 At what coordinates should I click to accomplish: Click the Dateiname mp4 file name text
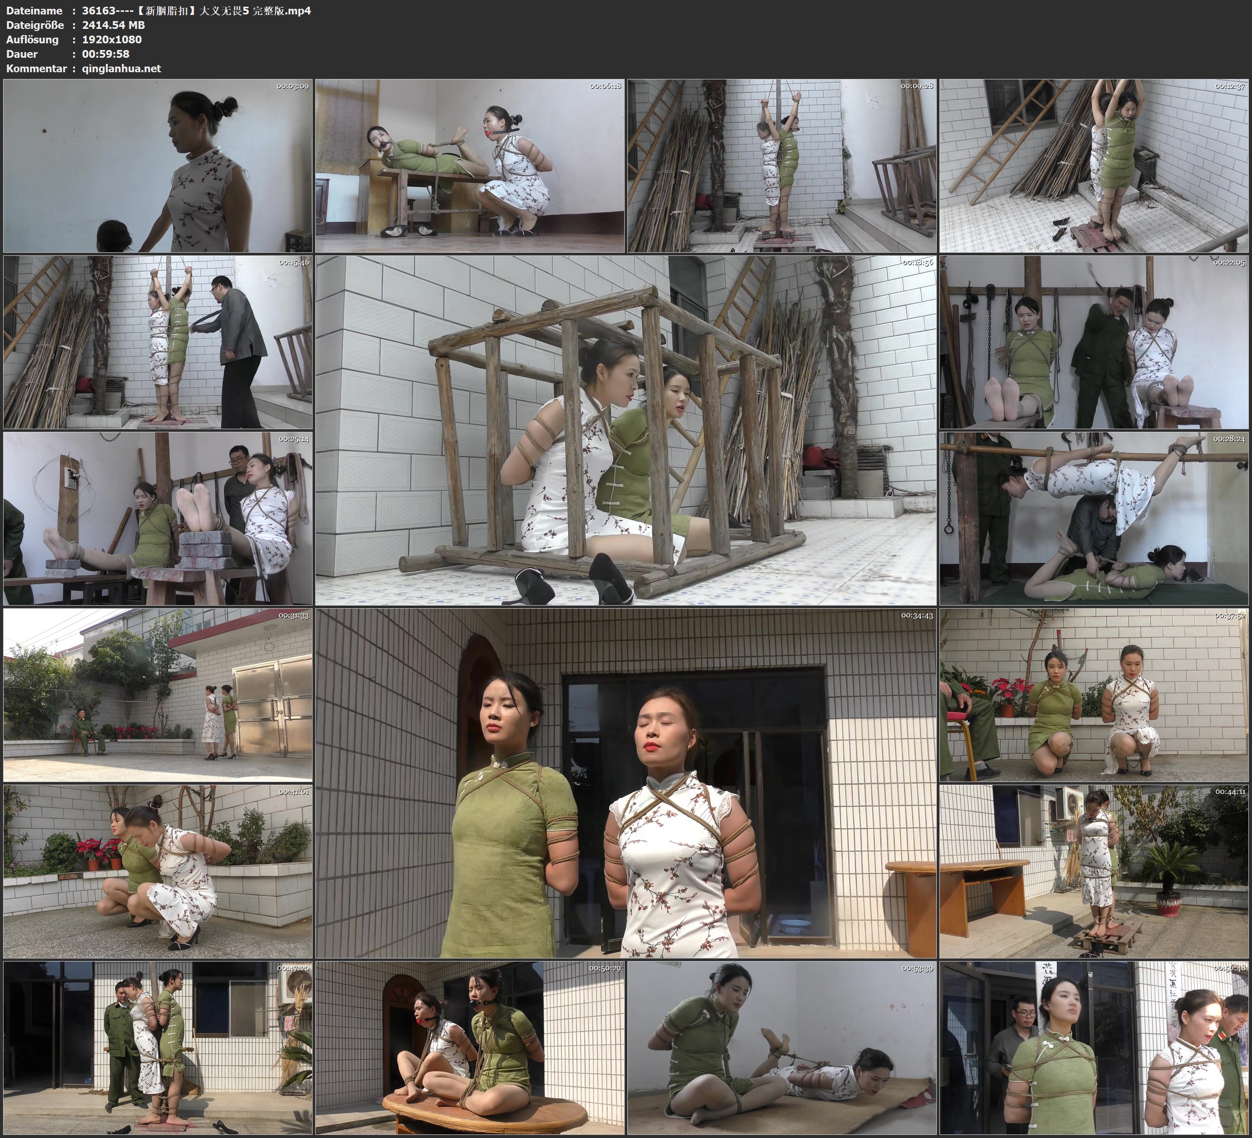(196, 10)
